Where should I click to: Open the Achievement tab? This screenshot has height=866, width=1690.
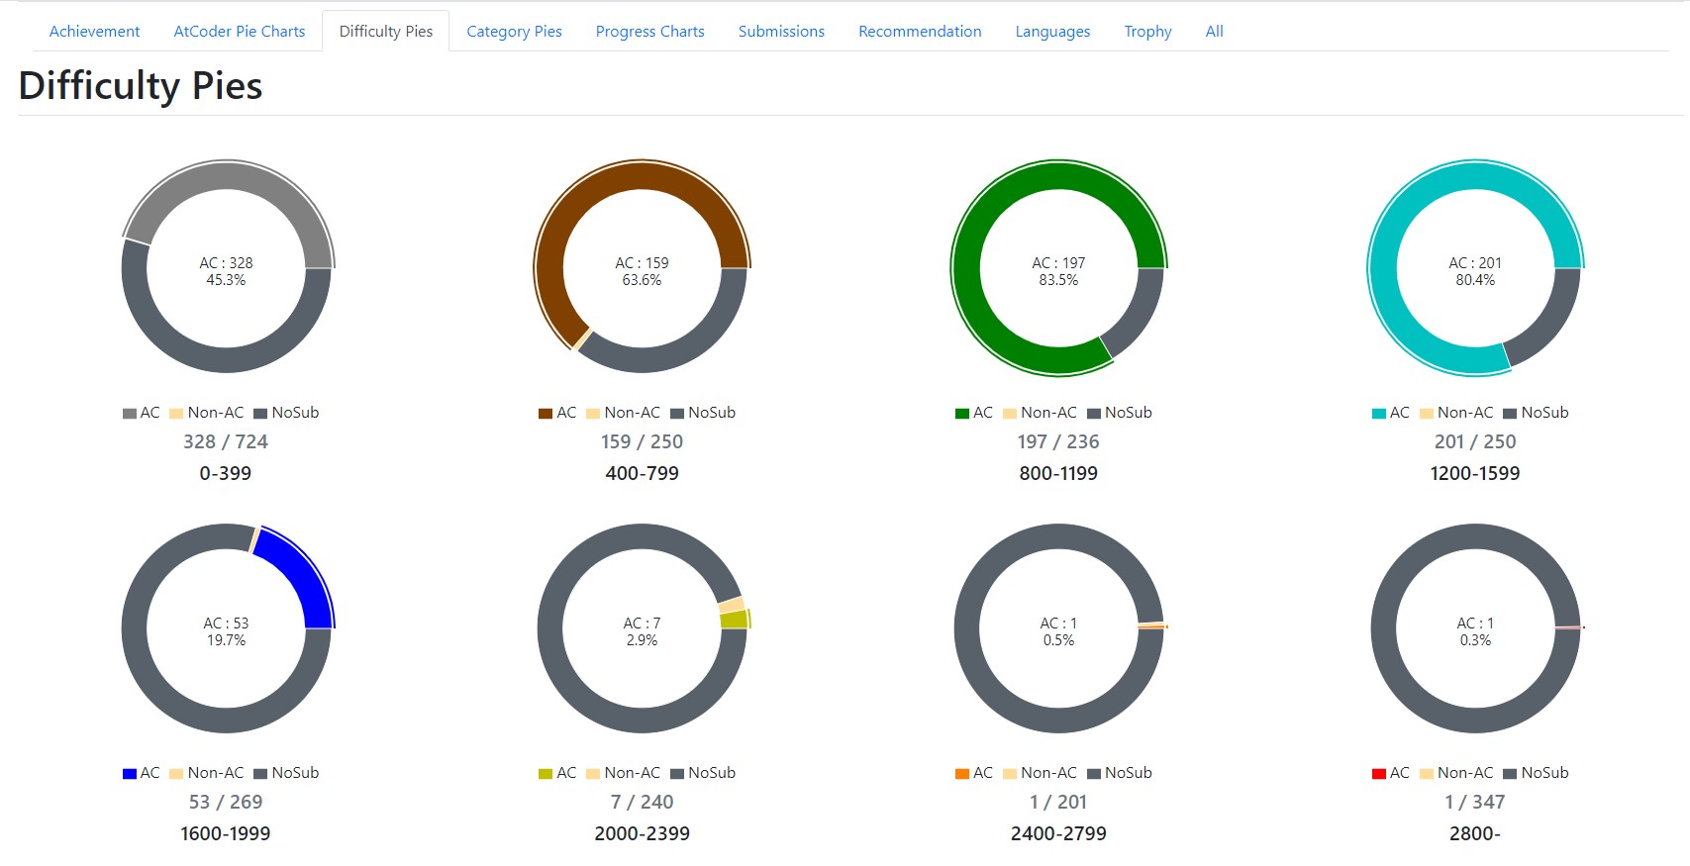94,32
